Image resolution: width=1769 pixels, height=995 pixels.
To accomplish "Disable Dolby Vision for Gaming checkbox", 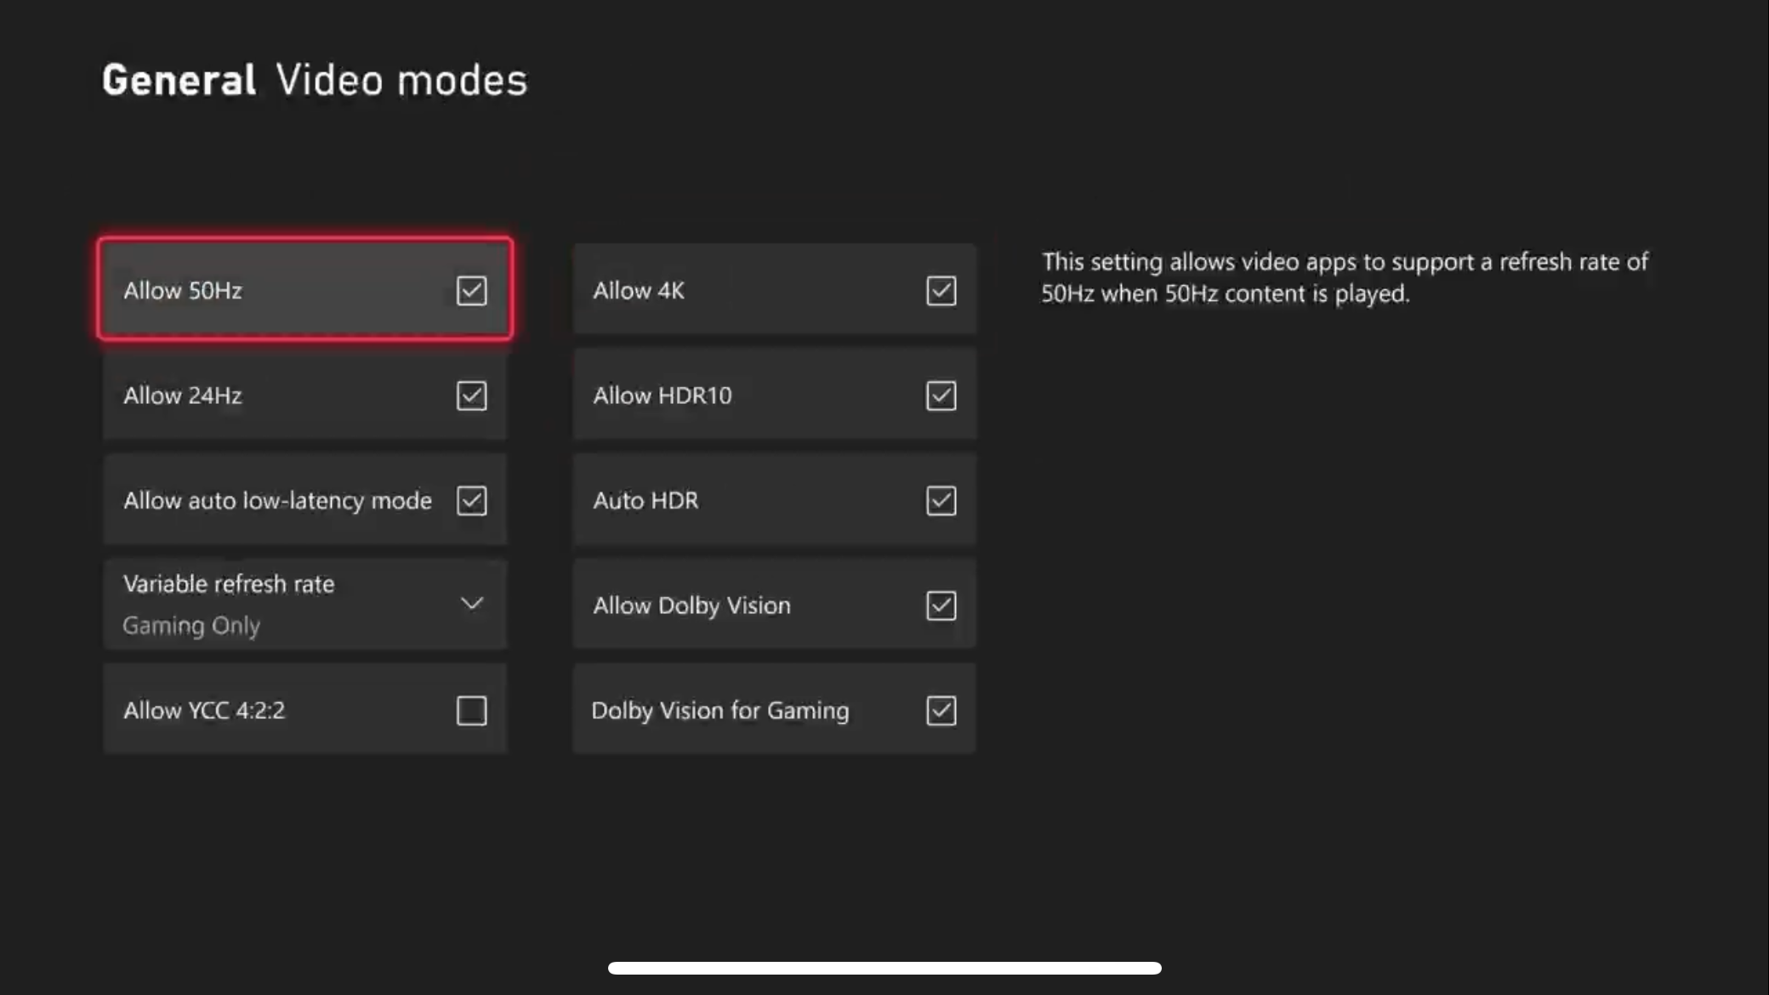I will tap(941, 710).
